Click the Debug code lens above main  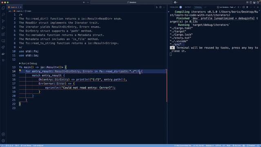[x=32, y=63]
